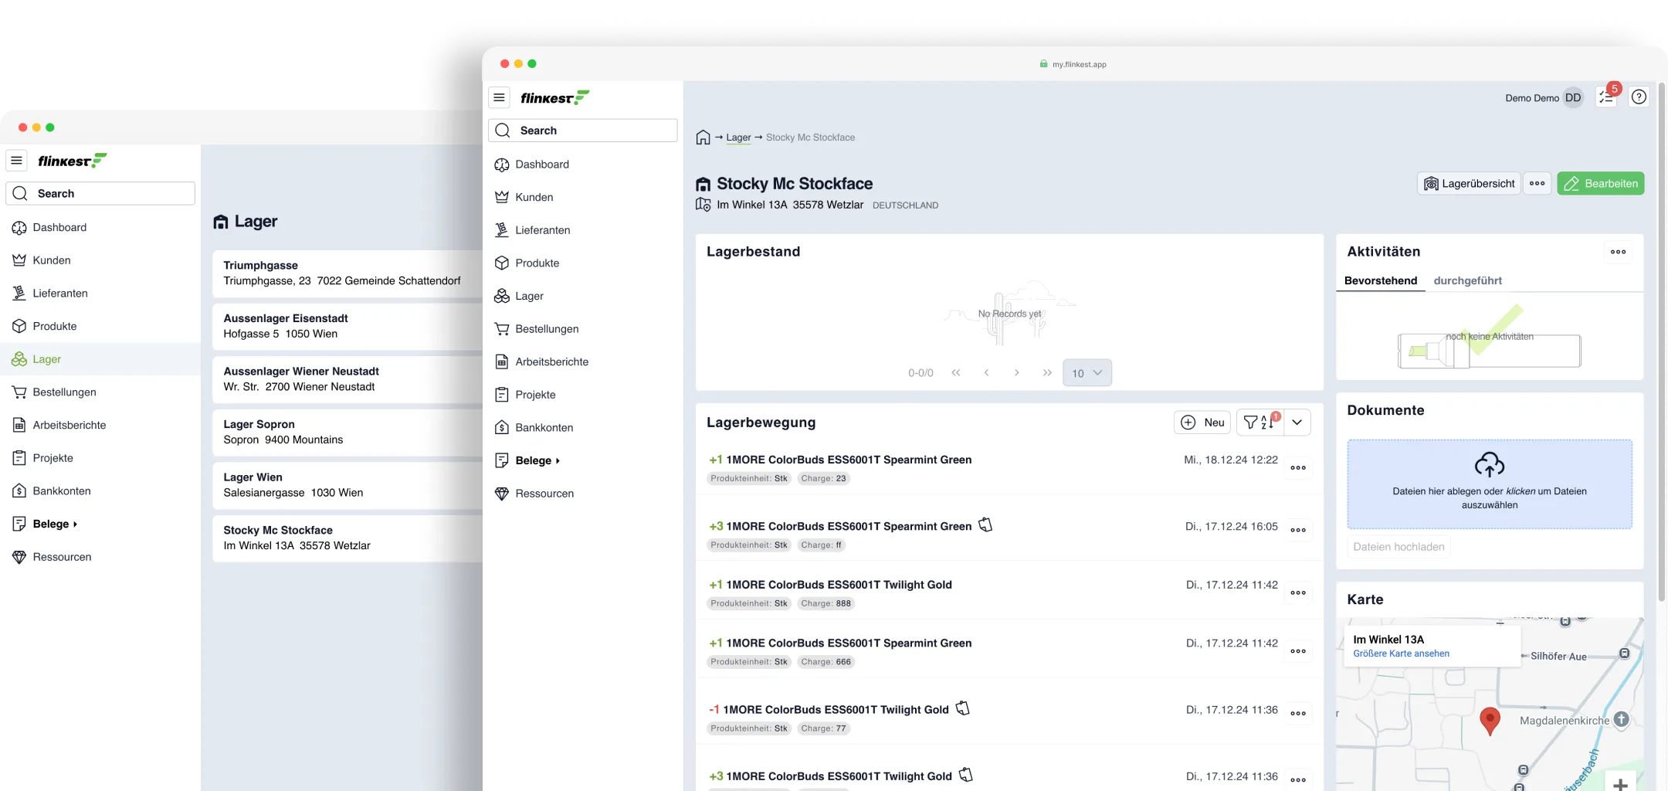Image resolution: width=1668 pixels, height=791 pixels.
Task: Open the task list icon with badge 5
Action: click(1606, 97)
